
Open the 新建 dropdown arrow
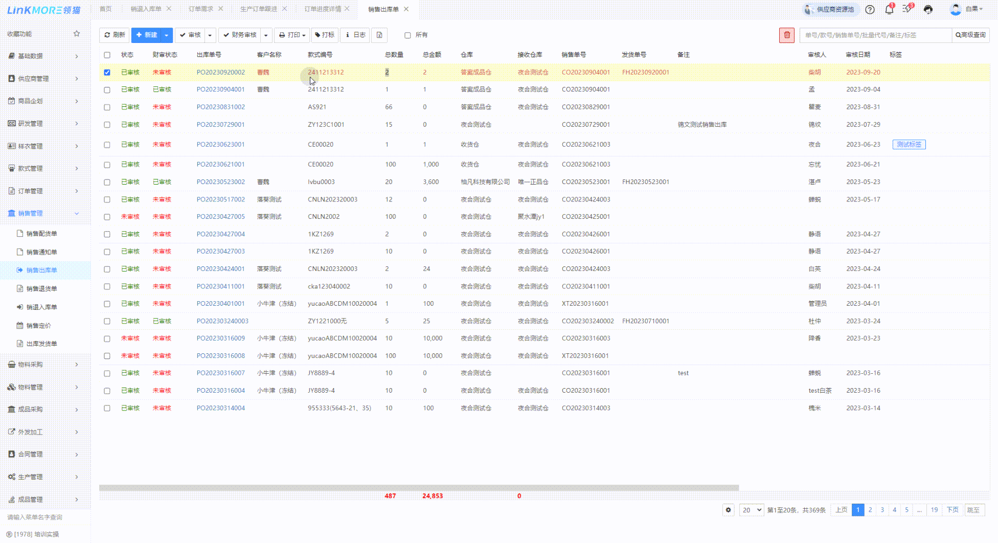click(166, 35)
